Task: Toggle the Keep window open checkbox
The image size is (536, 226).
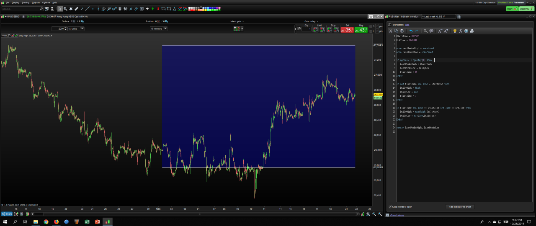Action: tap(390, 207)
